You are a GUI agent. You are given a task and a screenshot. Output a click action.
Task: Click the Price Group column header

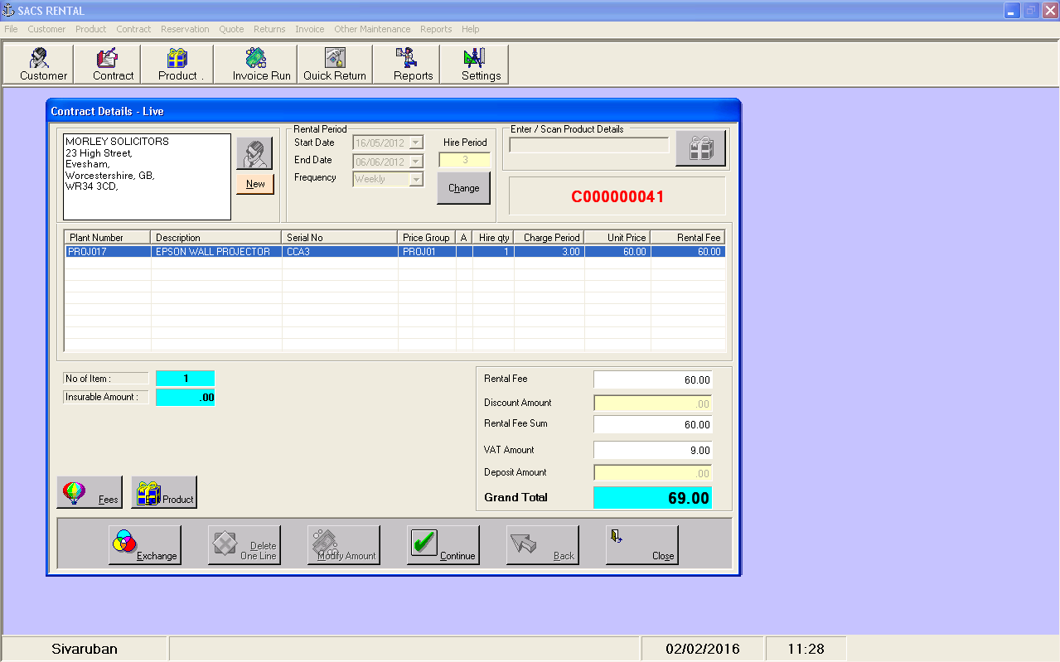pos(427,238)
